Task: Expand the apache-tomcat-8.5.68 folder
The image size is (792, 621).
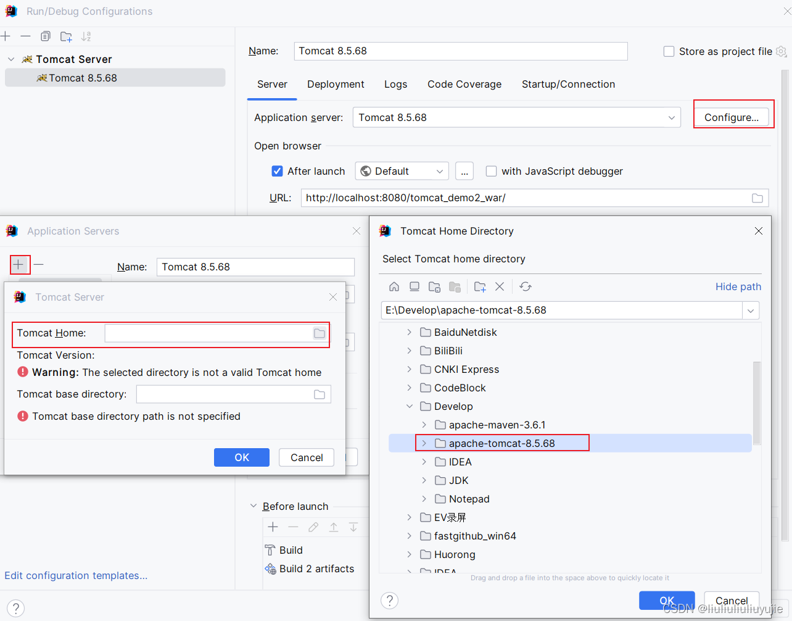Action: (424, 443)
